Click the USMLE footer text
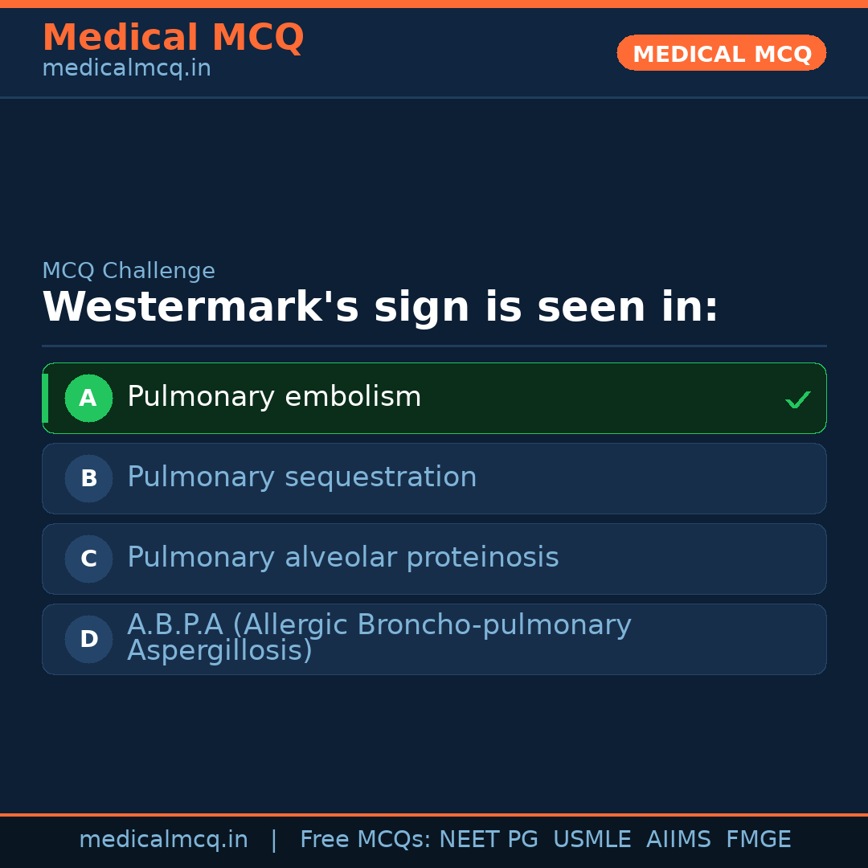The width and height of the screenshot is (868, 868). click(592, 840)
